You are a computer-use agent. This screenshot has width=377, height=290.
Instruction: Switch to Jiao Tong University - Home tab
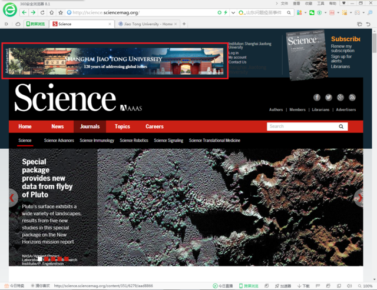click(148, 24)
